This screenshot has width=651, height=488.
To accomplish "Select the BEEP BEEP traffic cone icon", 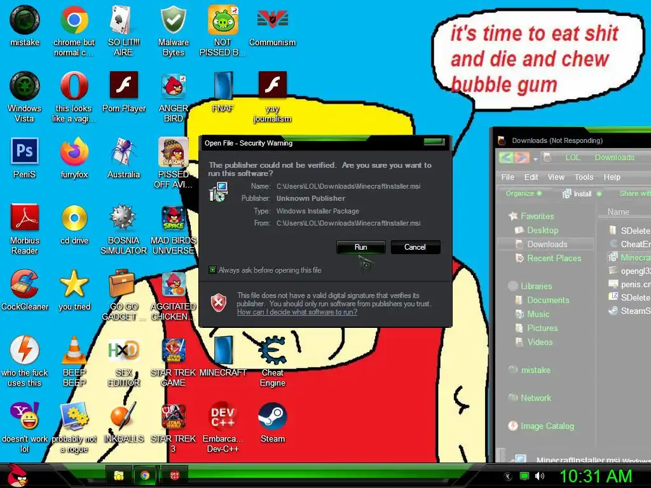I will pyautogui.click(x=74, y=361).
